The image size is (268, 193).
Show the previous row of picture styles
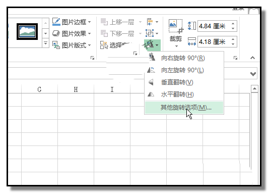(x=45, y=23)
